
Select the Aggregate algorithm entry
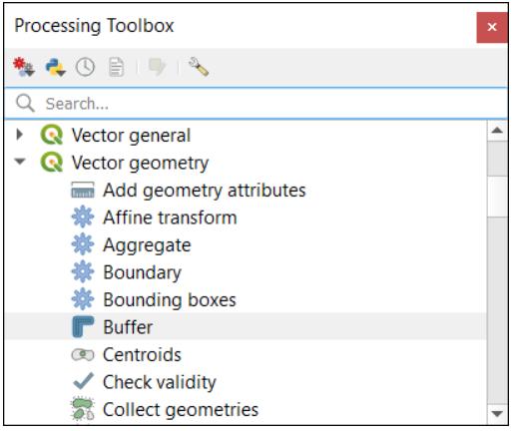pyautogui.click(x=147, y=245)
